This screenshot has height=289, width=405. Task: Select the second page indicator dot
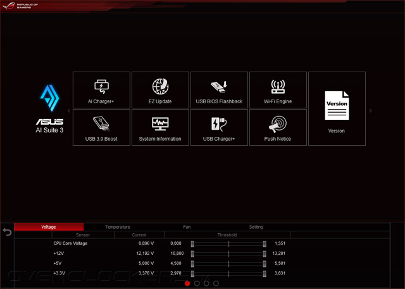pos(197,283)
